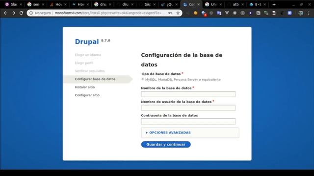Click 'Elegir un idioma' install step
This screenshot has width=314, height=176.
(88, 55)
